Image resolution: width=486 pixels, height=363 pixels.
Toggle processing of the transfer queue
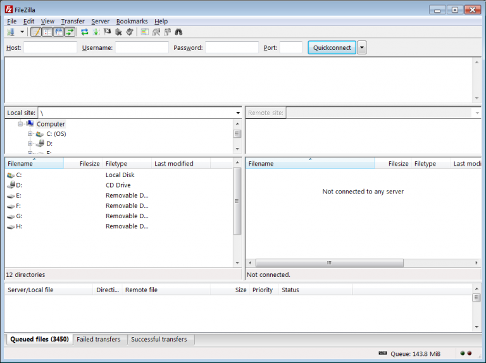(96, 32)
